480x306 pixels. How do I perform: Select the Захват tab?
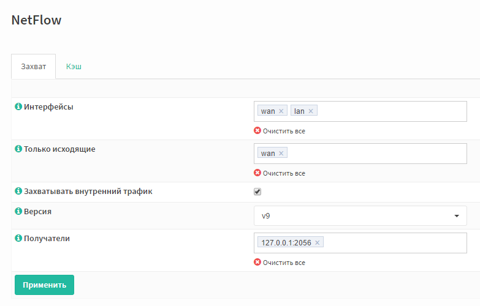click(33, 66)
